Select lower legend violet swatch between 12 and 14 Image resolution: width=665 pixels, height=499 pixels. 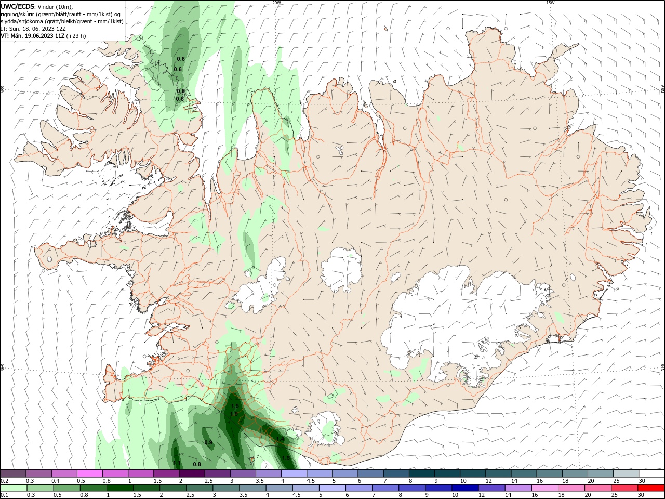[x=491, y=488]
